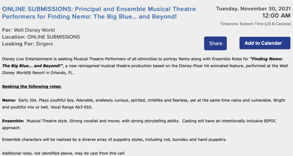This screenshot has height=156, width=293.
Task: Select the Tuesday, November 30, 2021 date text
Action: 253,9
